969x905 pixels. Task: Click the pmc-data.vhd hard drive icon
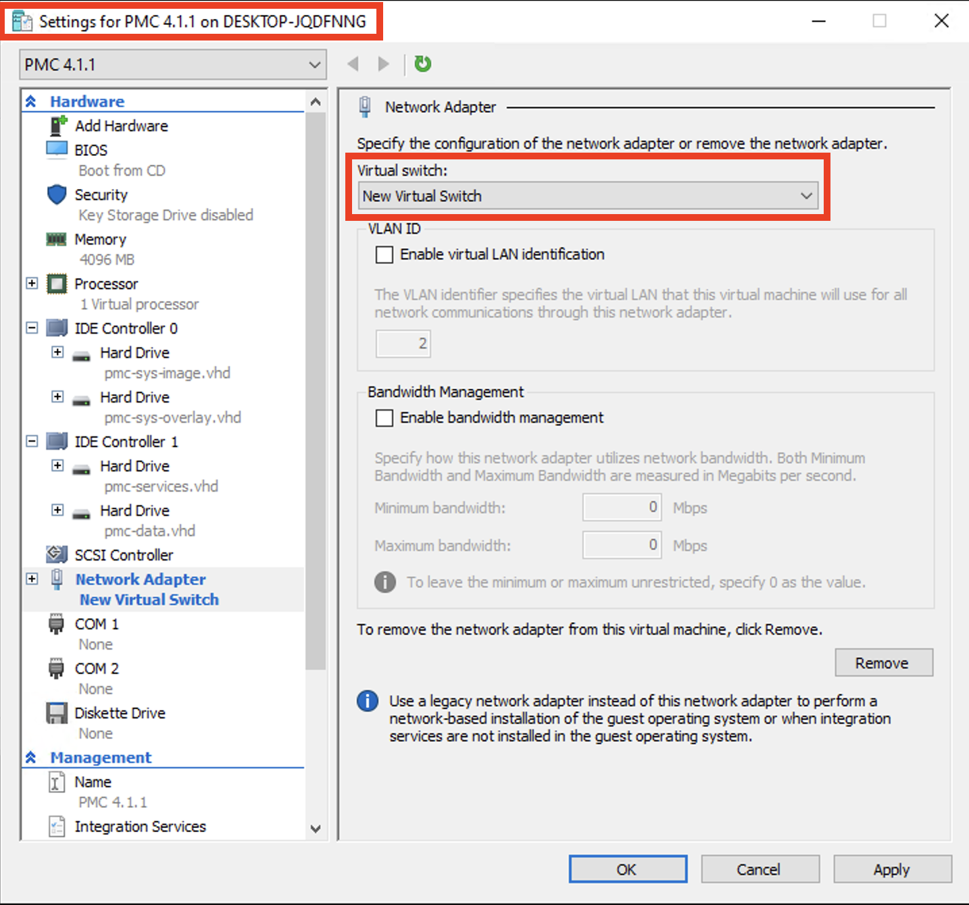(81, 513)
